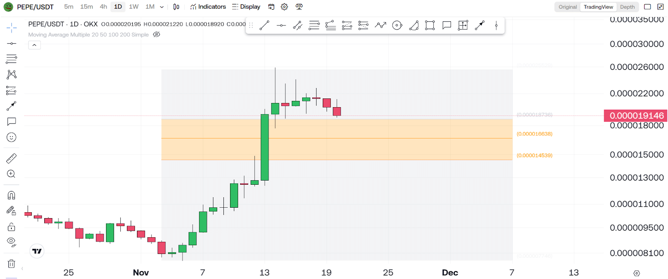Screen dimensions: 668x279
Task: Click the TradingView logo on the chart
Action: coord(37,251)
